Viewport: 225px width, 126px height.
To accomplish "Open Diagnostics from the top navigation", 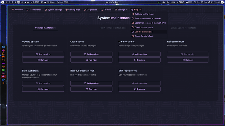I will pyautogui.click(x=90, y=10).
